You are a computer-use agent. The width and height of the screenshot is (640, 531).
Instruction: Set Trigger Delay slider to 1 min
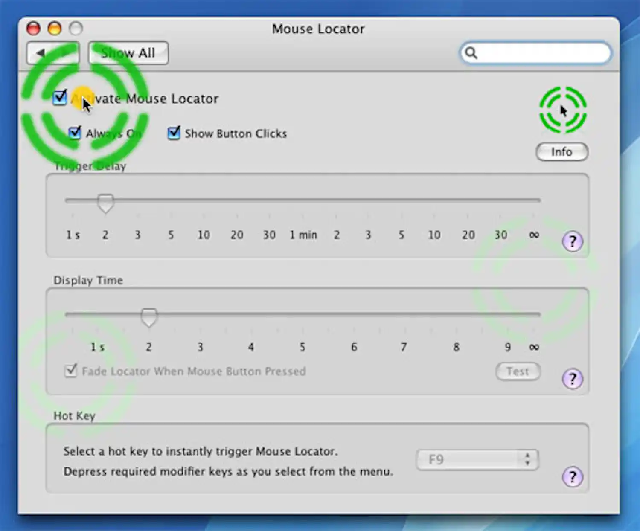point(303,200)
